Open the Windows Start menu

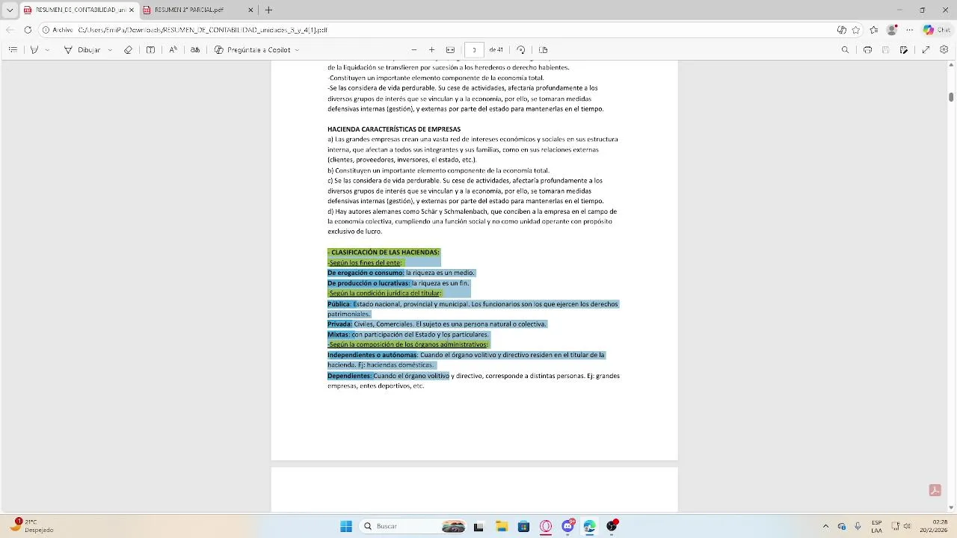[346, 526]
